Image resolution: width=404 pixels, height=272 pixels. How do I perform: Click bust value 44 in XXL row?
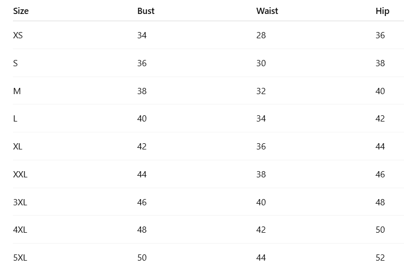point(142,174)
